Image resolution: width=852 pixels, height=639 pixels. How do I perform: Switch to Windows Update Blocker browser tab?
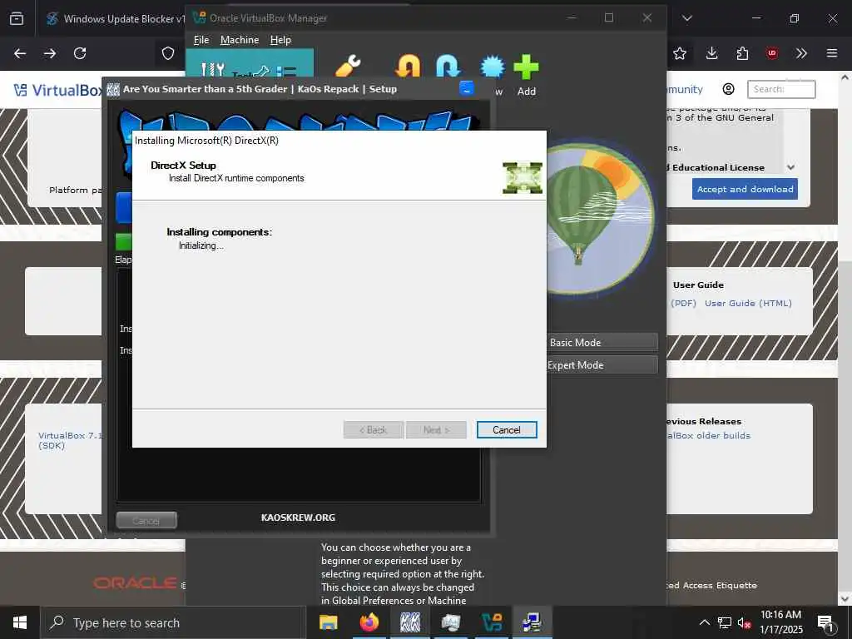point(114,18)
